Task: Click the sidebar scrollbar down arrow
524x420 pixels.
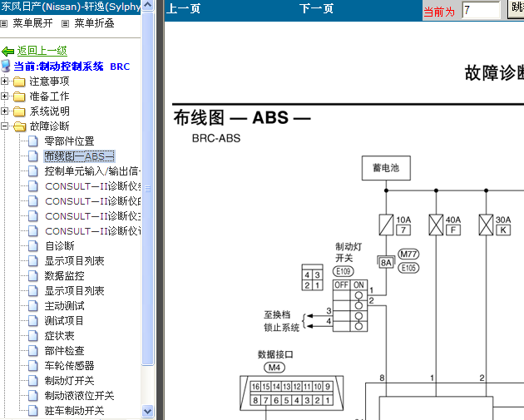Action: tap(147, 411)
